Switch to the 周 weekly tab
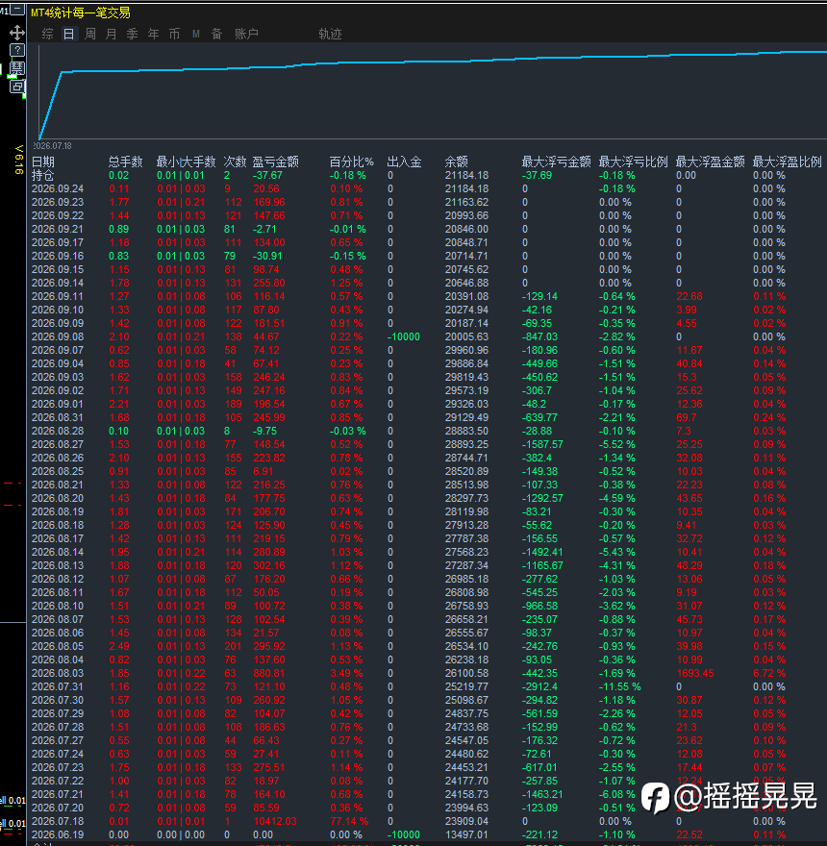Viewport: 827px width, 846px height. coord(90,34)
